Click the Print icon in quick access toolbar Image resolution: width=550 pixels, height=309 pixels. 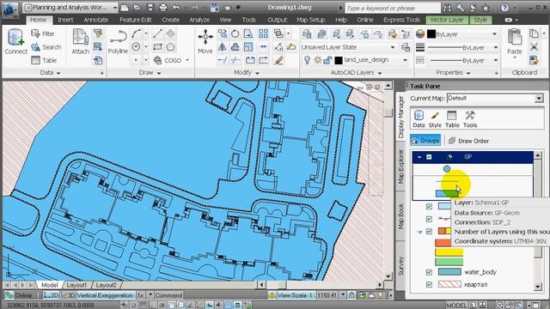click(x=163, y=8)
